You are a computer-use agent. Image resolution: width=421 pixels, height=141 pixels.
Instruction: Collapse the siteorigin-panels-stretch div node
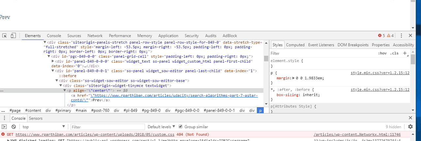point(45,43)
